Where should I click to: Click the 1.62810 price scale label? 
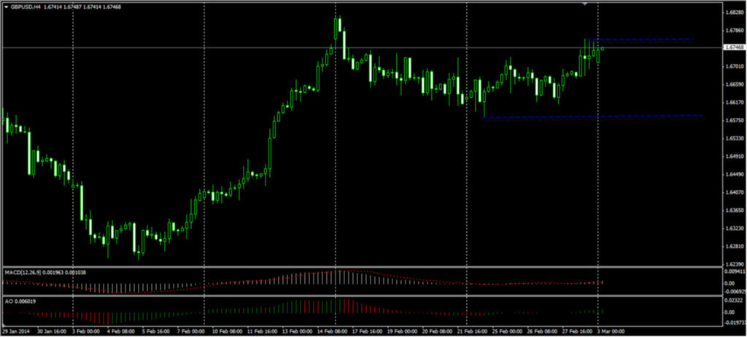pos(734,247)
